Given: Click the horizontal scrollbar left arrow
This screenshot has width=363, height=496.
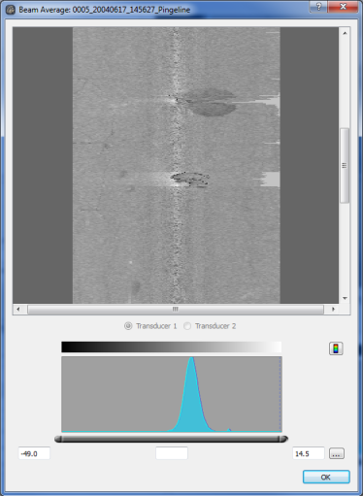Looking at the screenshot, I should click(18, 309).
